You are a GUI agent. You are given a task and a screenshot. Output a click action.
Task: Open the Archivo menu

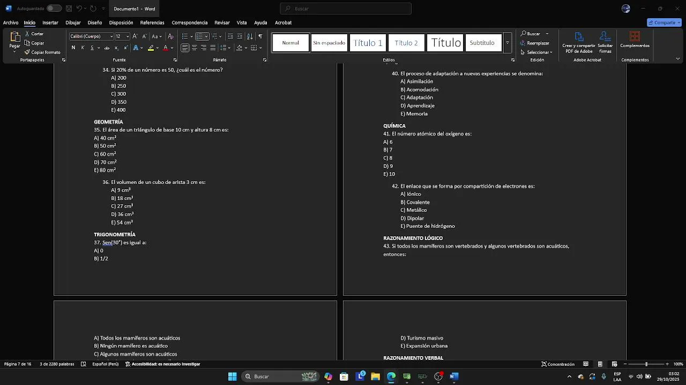pyautogui.click(x=11, y=22)
